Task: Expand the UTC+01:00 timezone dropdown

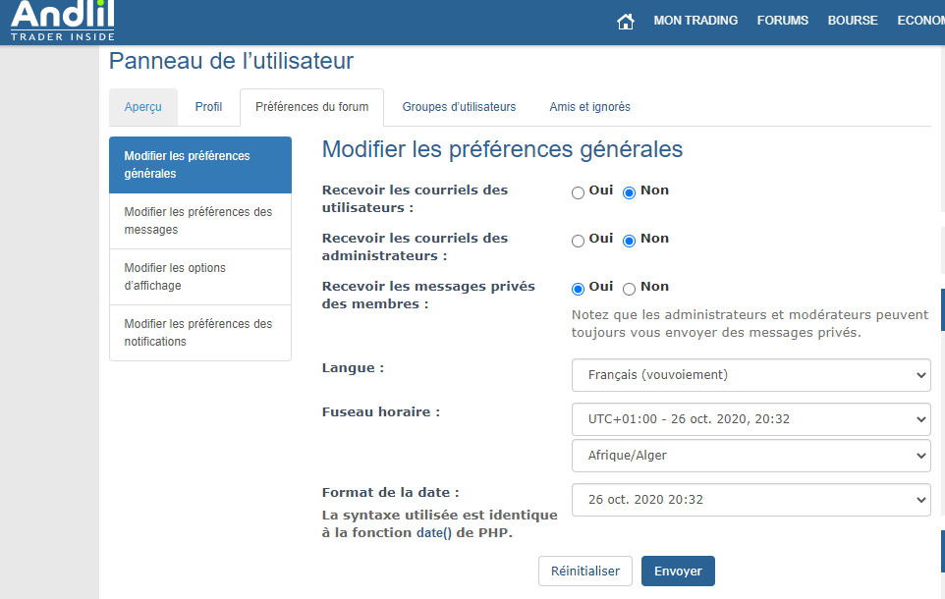Action: point(750,419)
